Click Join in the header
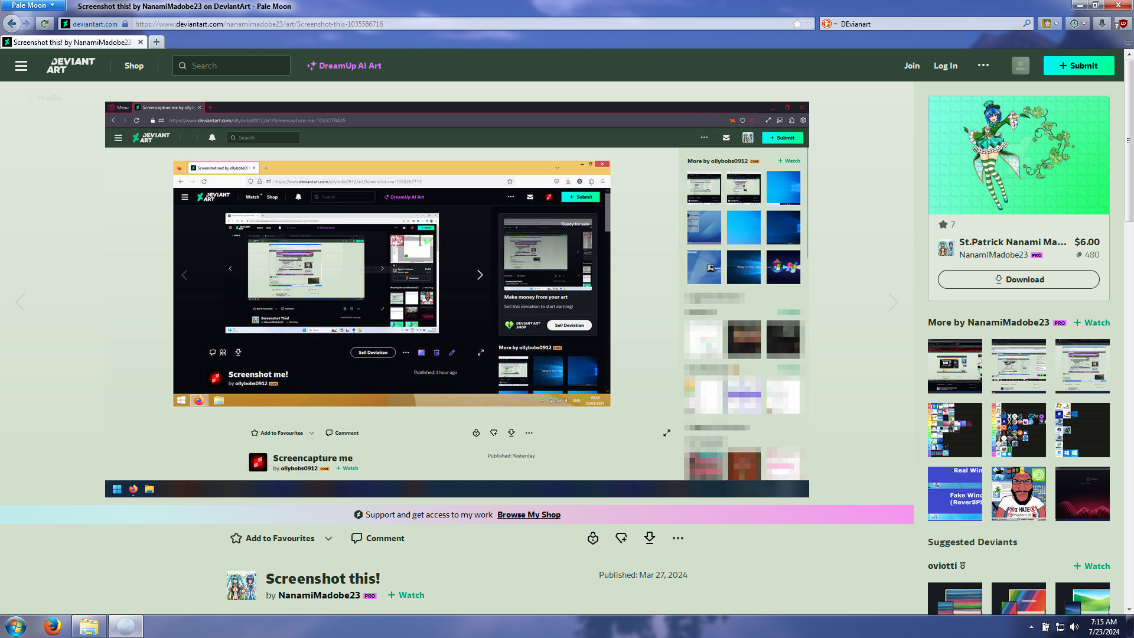Screen dimensions: 1134x638 pyautogui.click(x=912, y=66)
